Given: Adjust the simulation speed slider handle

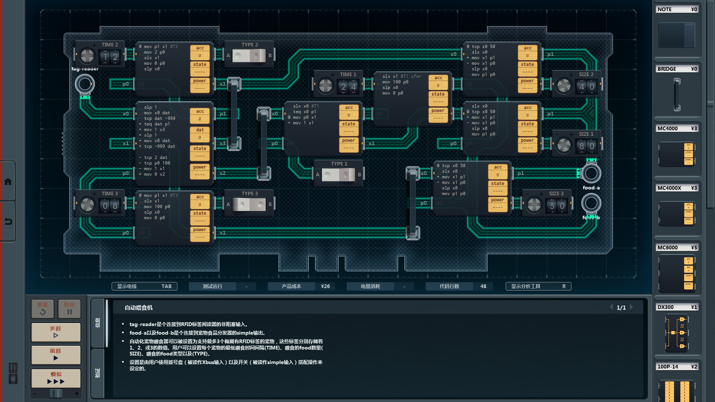Looking at the screenshot, I should click(x=56, y=393).
